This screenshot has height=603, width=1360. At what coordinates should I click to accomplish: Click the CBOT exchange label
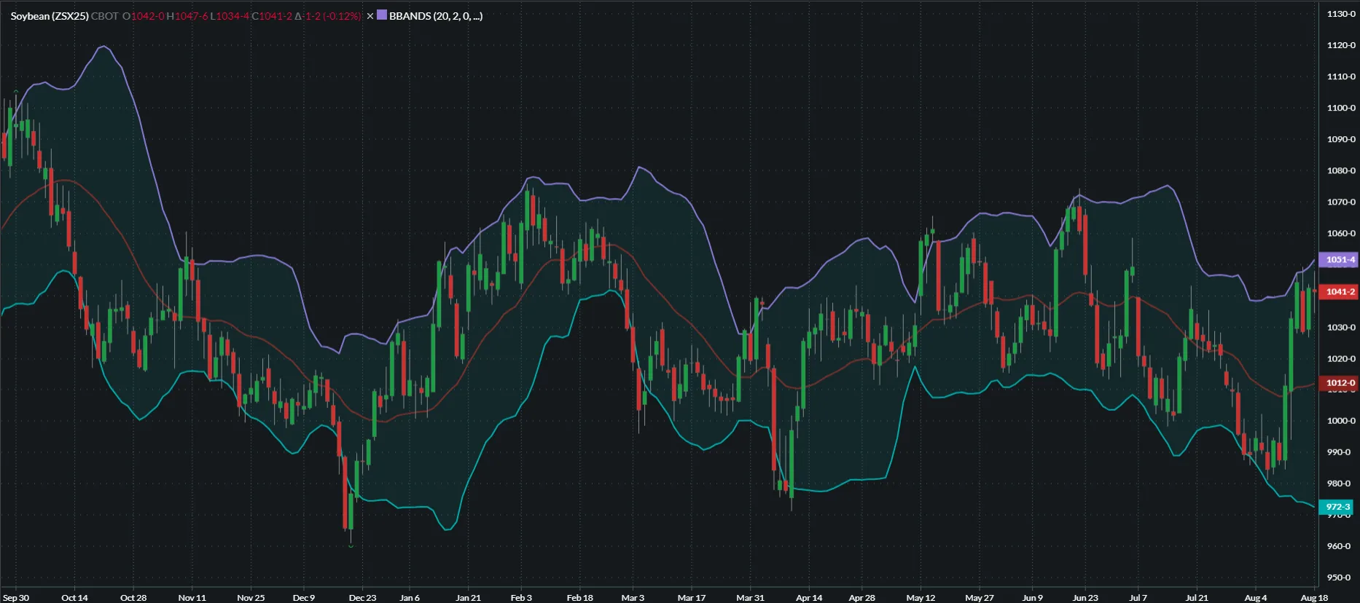pos(104,16)
